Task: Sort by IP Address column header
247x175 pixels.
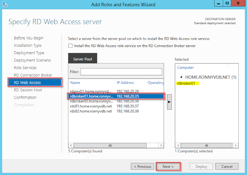Action: (130, 82)
